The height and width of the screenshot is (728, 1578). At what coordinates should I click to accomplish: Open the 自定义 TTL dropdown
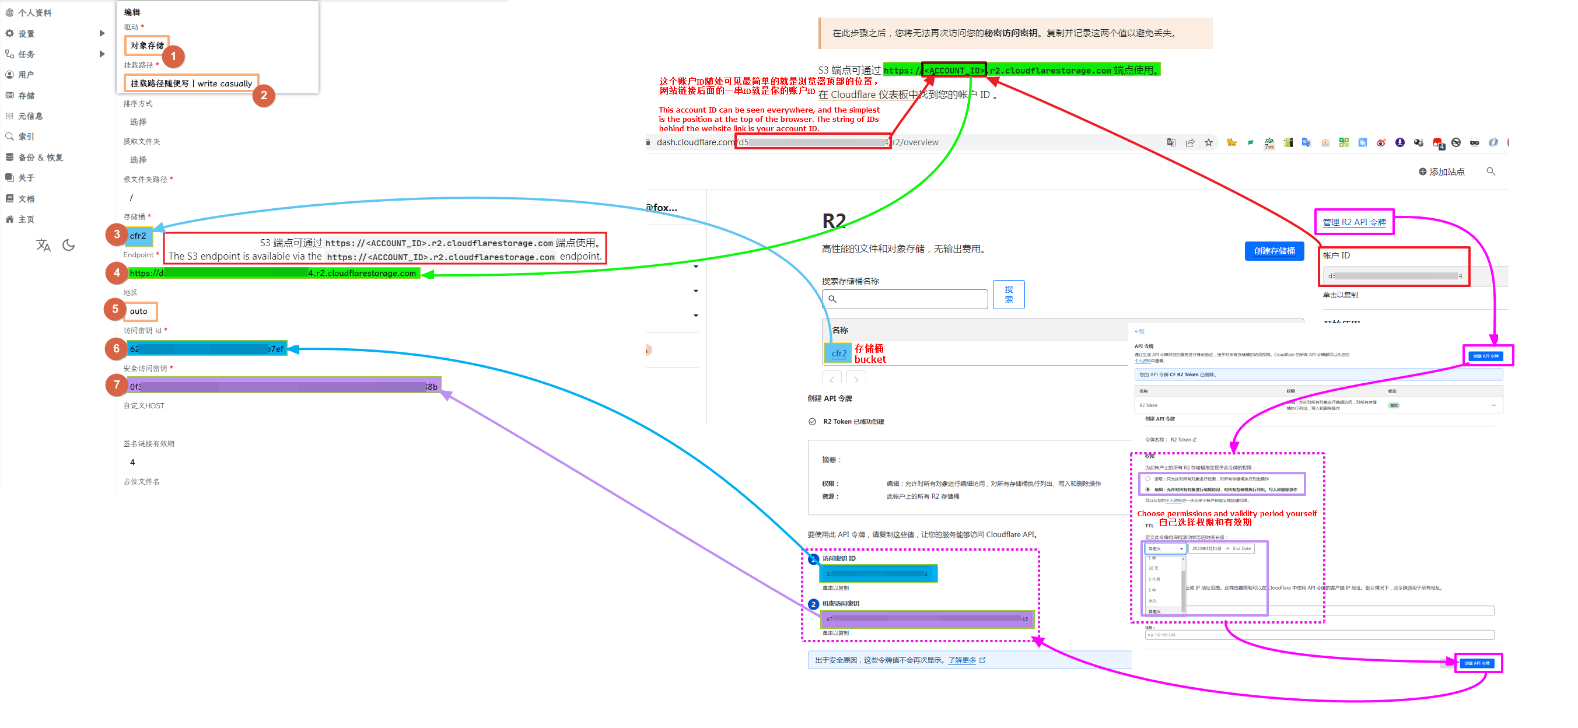(1165, 548)
